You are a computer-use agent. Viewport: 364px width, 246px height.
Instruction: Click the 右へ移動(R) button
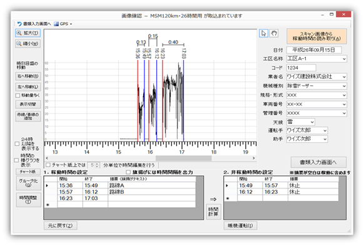coord(28,76)
